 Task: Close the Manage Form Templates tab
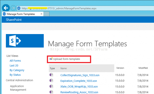[x=41, y=14]
